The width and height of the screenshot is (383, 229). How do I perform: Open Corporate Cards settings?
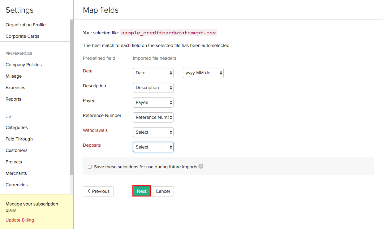pyautogui.click(x=22, y=36)
